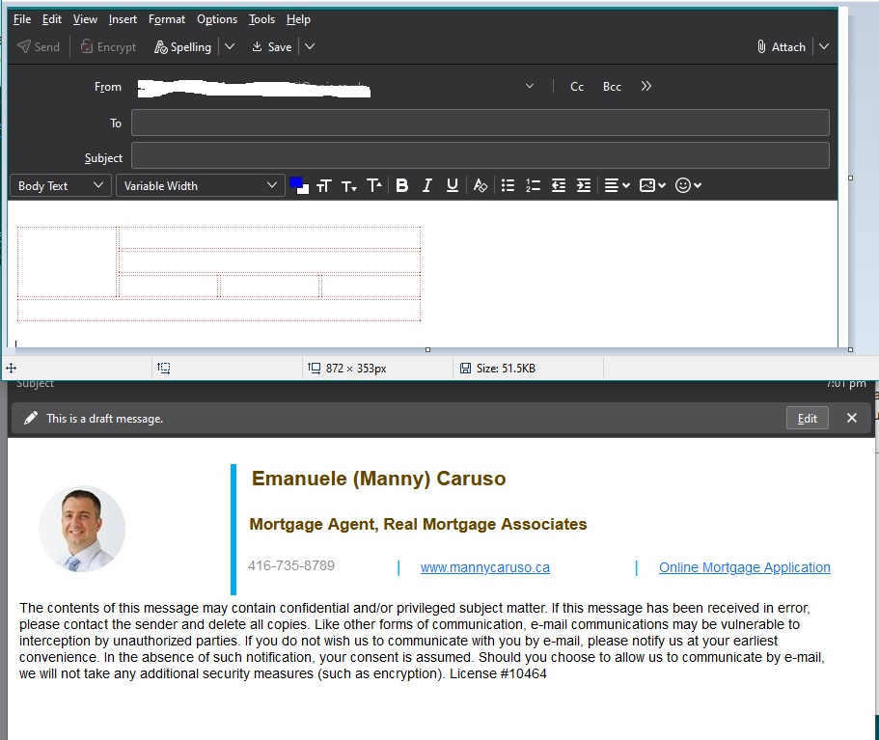
Task: Toggle italic text formatting
Action: 426,185
